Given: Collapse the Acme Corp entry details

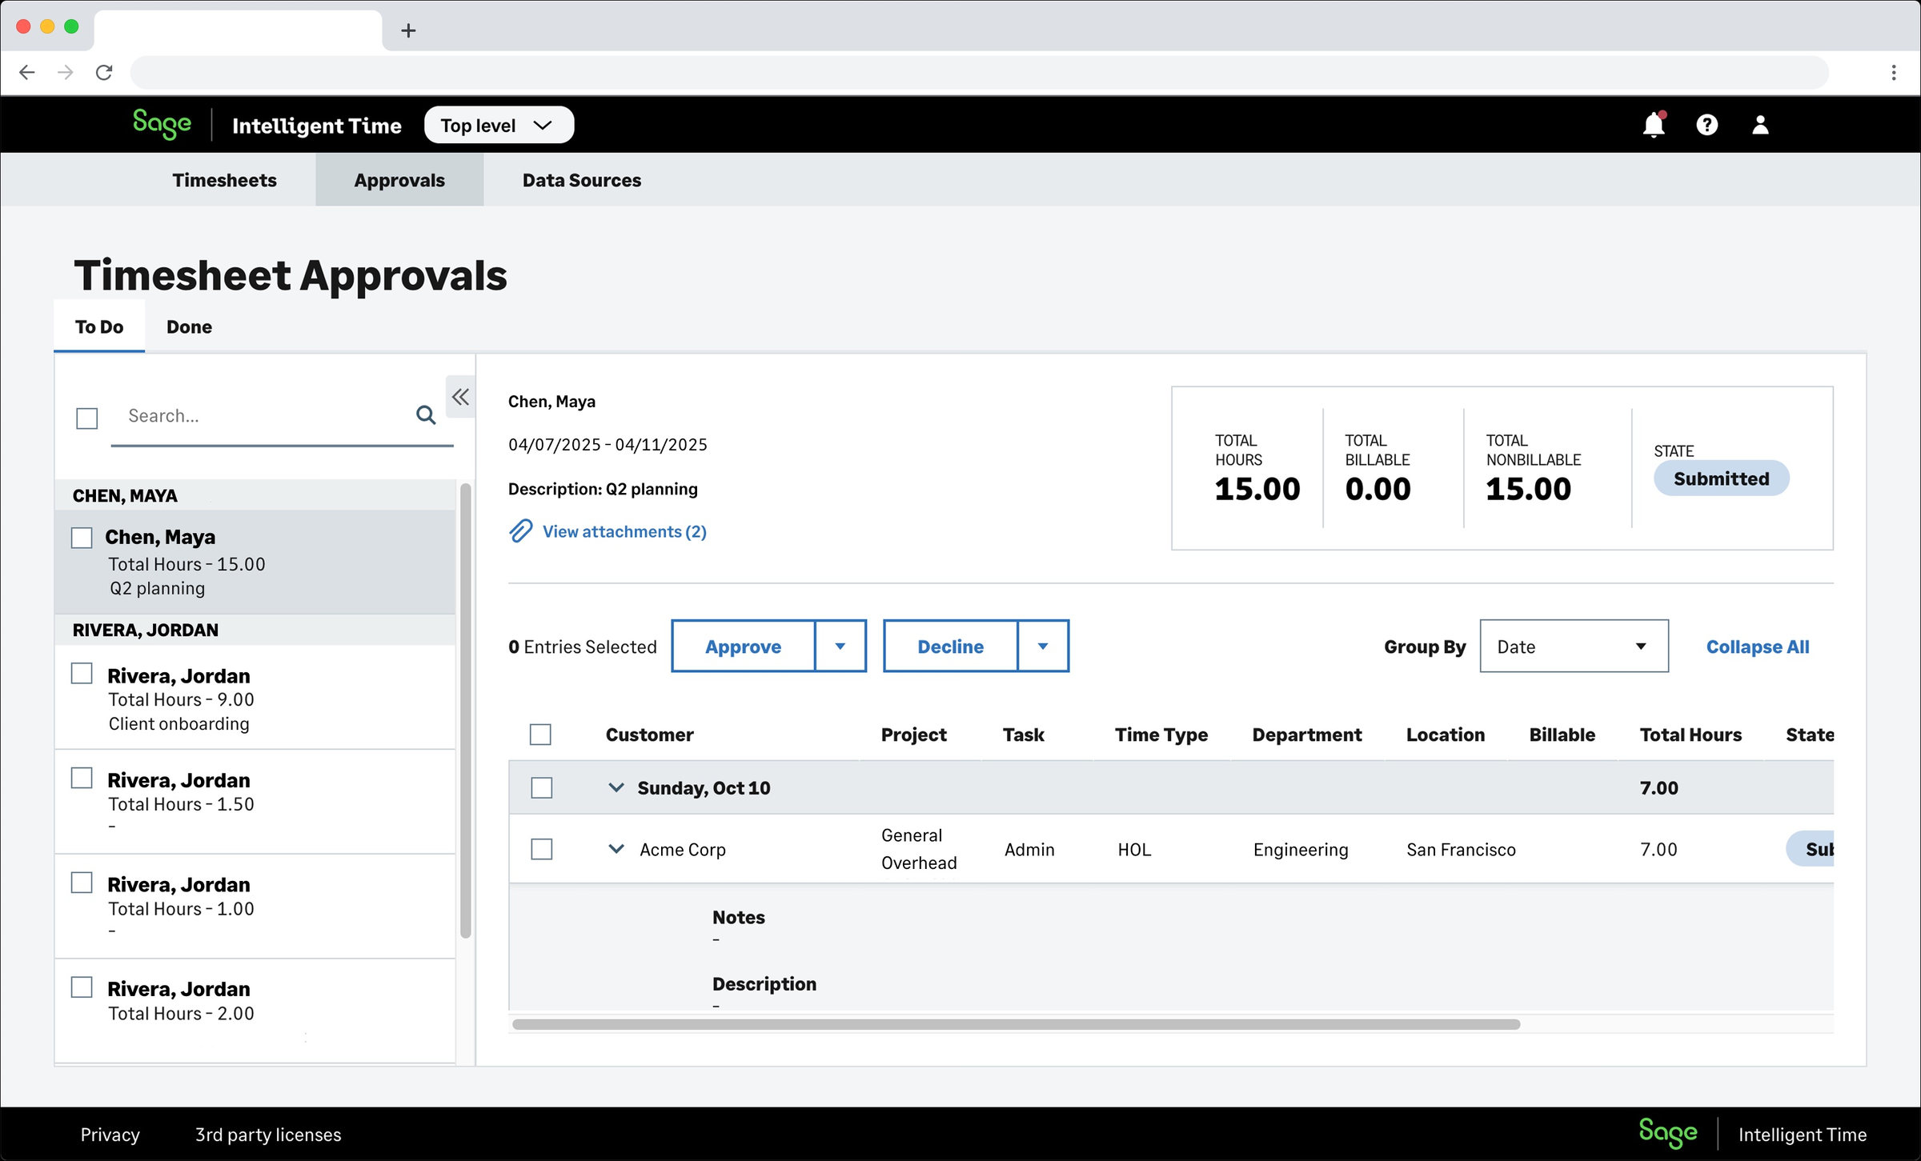Looking at the screenshot, I should [x=616, y=849].
